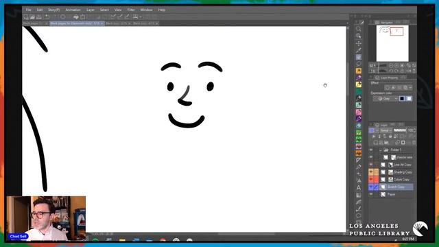The height and width of the screenshot is (247, 439).
Task: Click the Undo arrow in toolbar
Action: coord(47,17)
